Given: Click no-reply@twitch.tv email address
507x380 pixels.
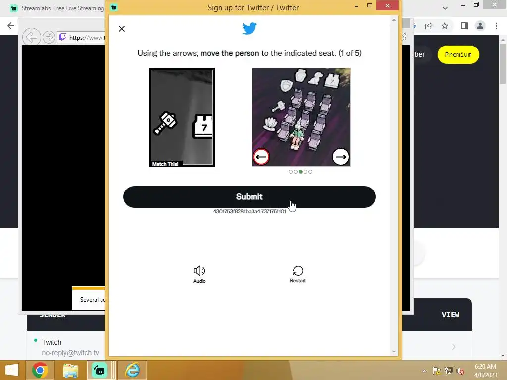Looking at the screenshot, I should click(x=70, y=353).
